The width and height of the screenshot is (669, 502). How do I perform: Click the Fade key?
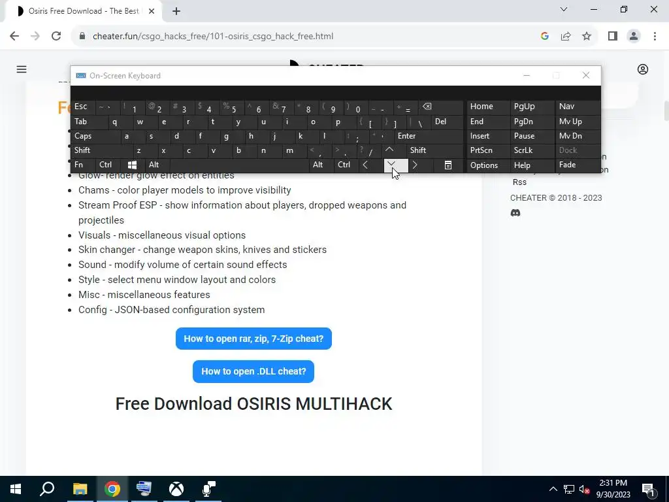pos(578,165)
